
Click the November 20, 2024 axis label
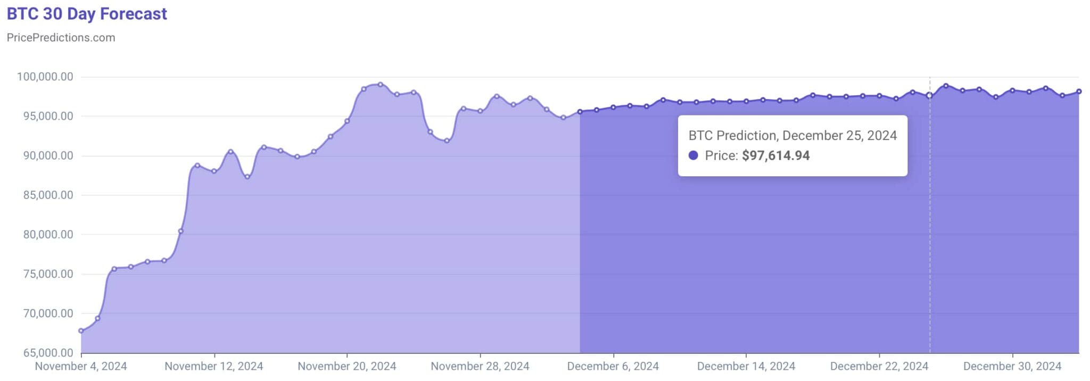pyautogui.click(x=347, y=367)
